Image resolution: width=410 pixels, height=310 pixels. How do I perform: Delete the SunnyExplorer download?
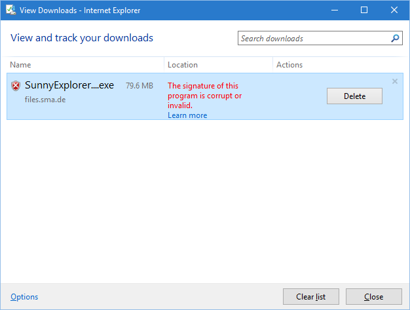(x=354, y=96)
